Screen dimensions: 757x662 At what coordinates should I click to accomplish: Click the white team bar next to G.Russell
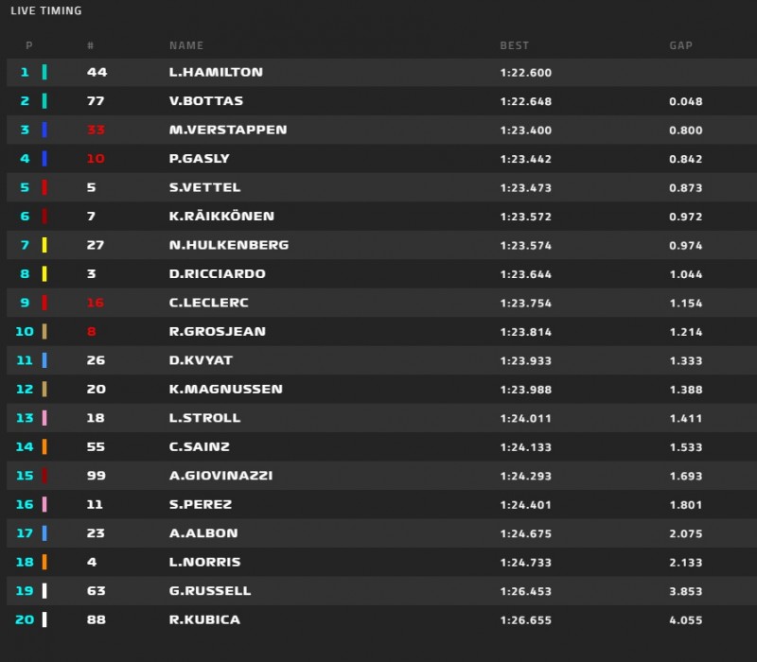(x=44, y=590)
